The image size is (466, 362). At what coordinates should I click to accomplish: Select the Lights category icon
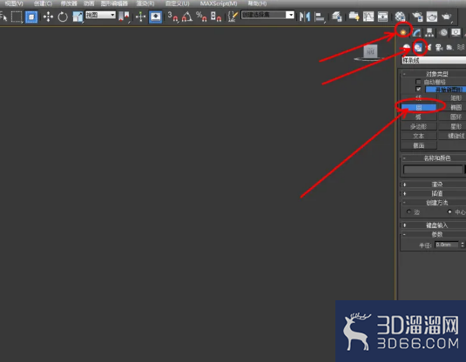click(x=429, y=47)
